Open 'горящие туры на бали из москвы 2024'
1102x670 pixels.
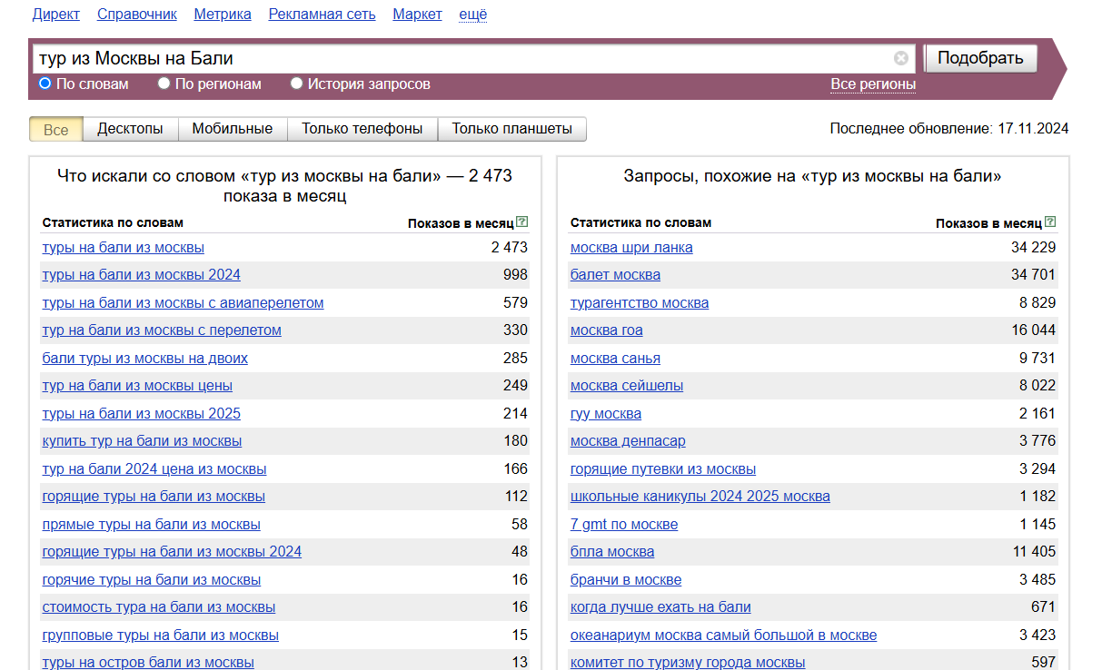[172, 552]
